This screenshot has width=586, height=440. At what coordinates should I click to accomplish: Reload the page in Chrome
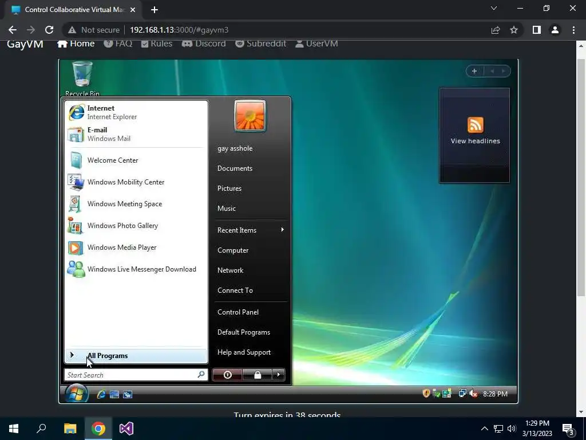tap(49, 30)
